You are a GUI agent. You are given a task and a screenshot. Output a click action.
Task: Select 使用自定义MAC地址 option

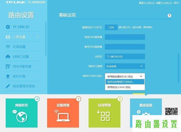point(125,87)
